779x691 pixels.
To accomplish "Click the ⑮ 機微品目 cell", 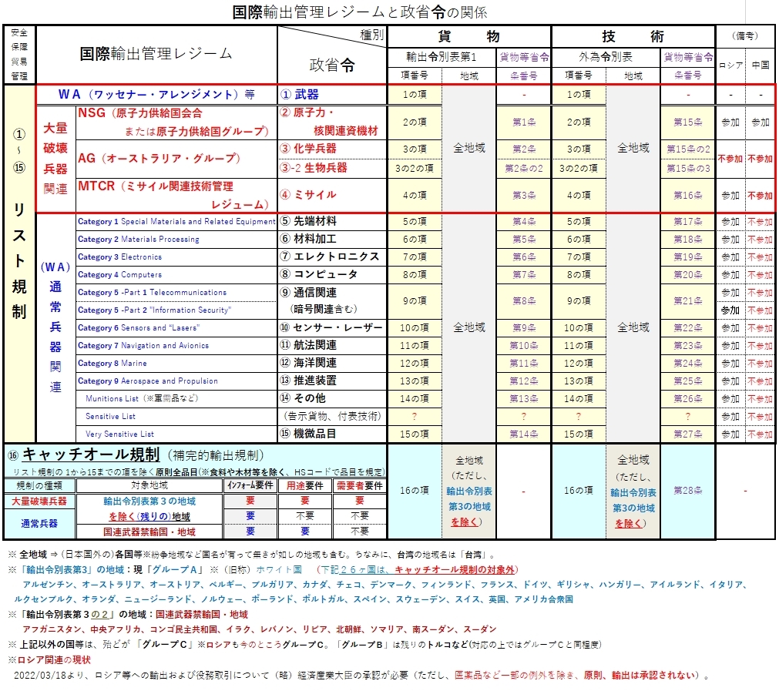I will pos(332,434).
